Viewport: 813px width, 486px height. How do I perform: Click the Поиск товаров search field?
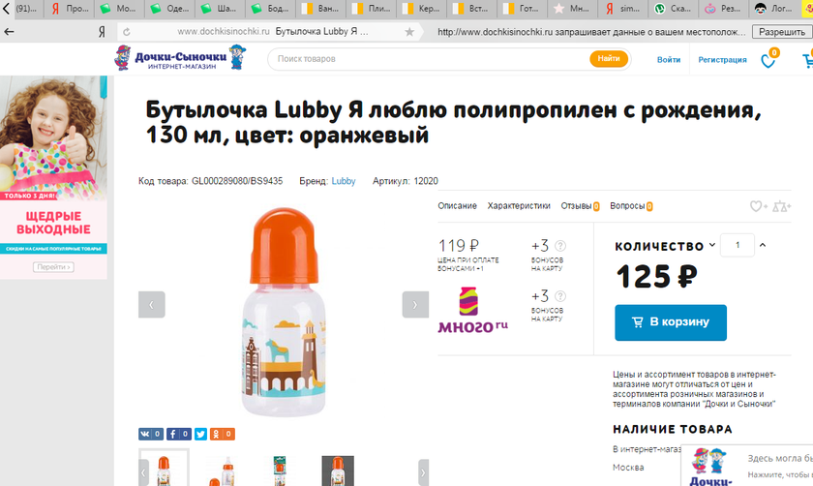coord(431,59)
